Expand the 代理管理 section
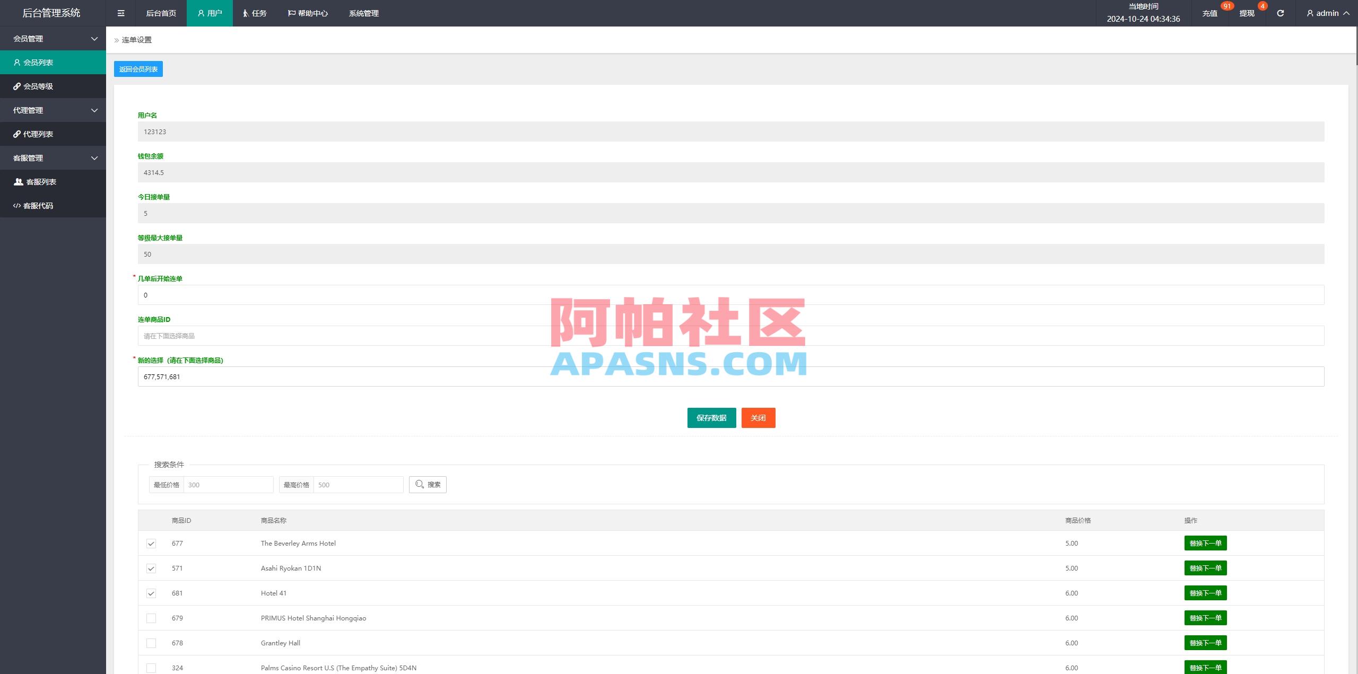 coord(53,110)
